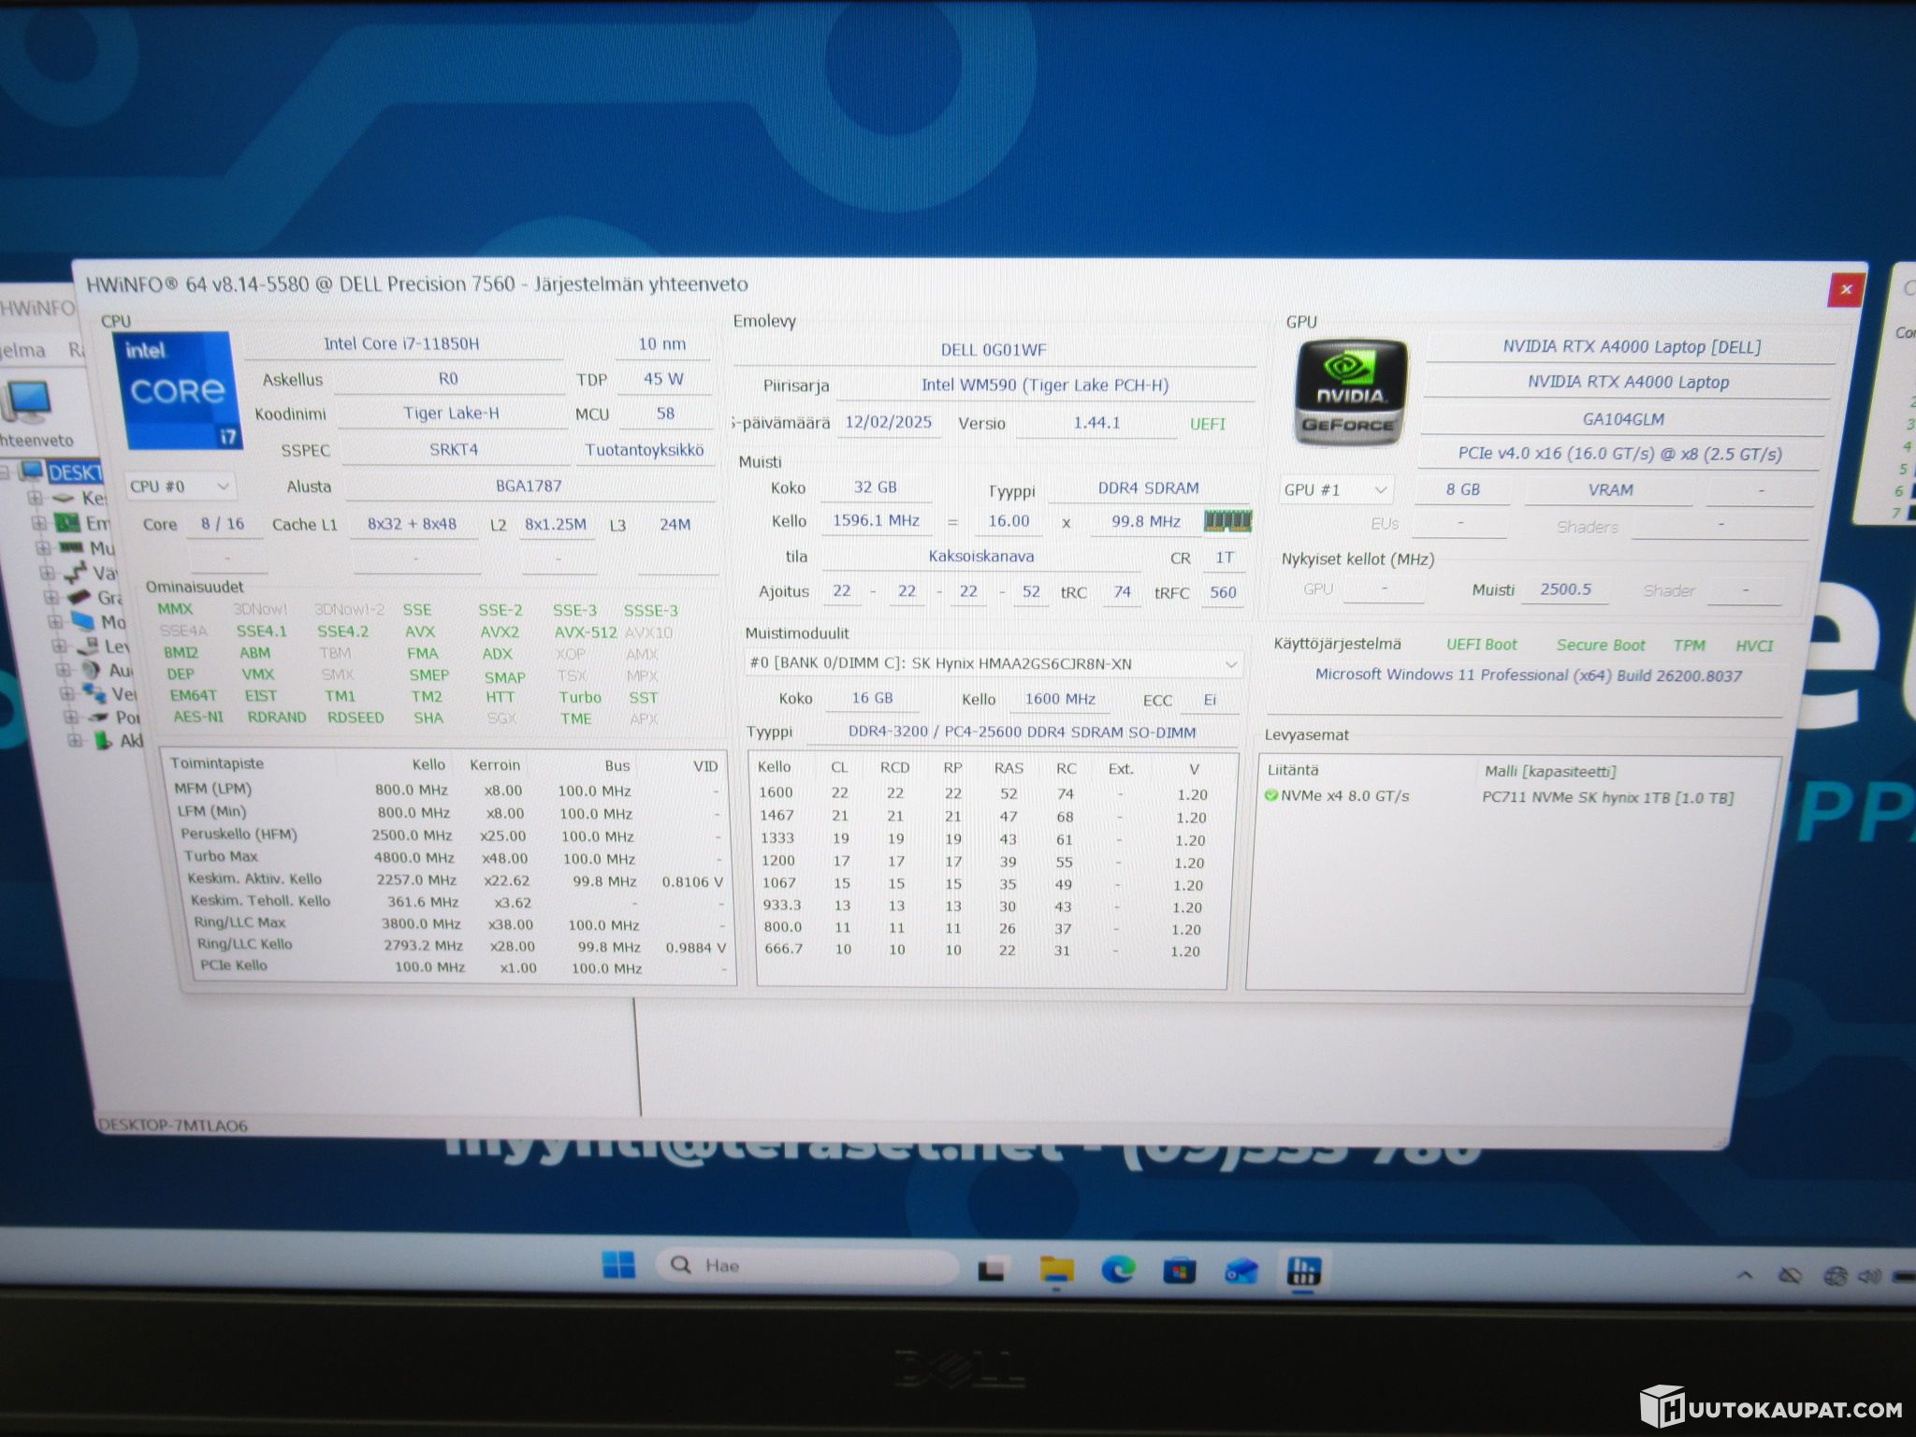This screenshot has height=1437, width=1916.
Task: Click the drive icon beside Le
Action: point(89,646)
